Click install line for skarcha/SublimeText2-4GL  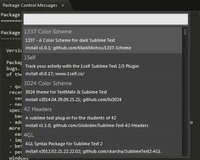[93, 151]
